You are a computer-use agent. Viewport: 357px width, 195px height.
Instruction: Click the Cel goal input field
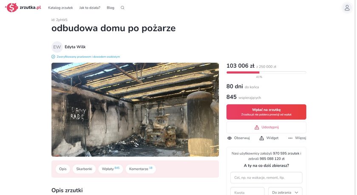click(x=266, y=178)
